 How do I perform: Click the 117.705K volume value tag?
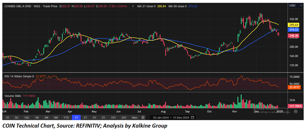coord(295,106)
